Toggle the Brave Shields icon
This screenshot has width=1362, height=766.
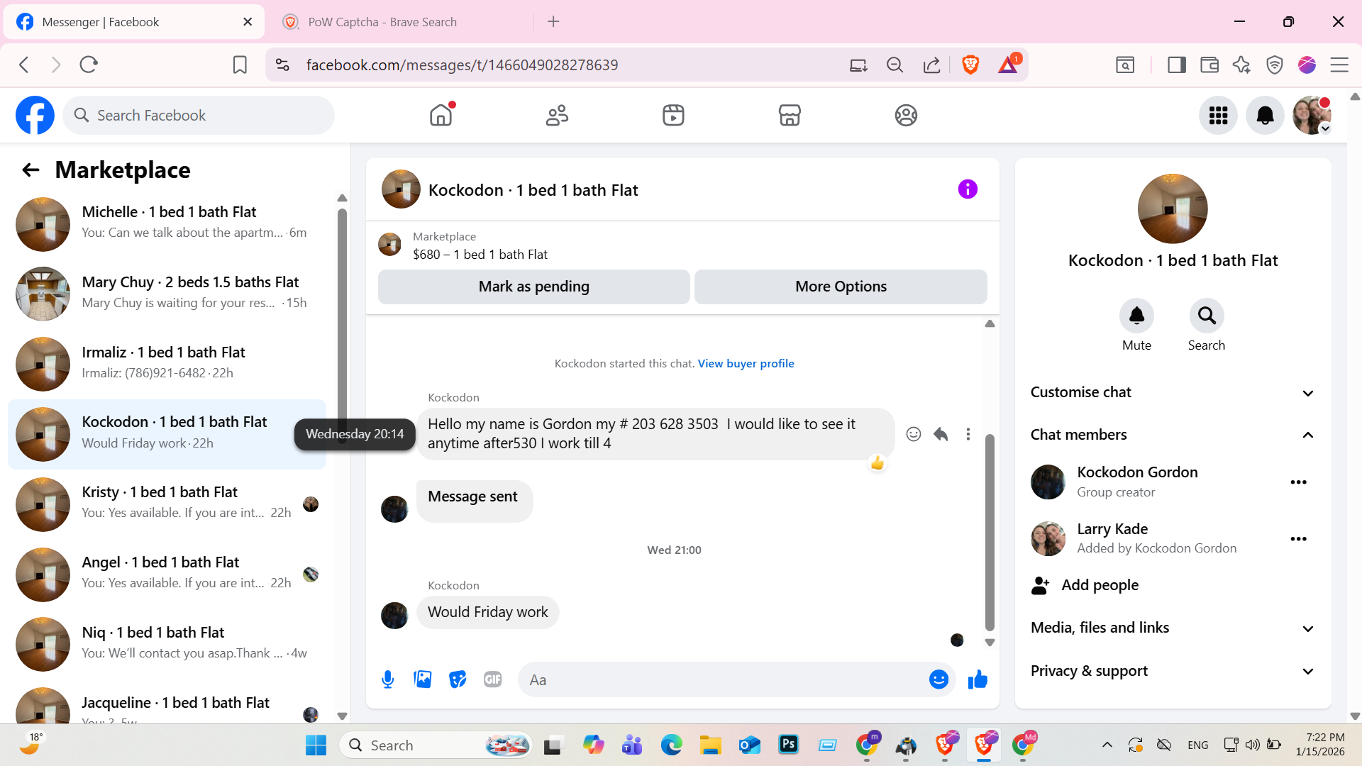(x=970, y=65)
